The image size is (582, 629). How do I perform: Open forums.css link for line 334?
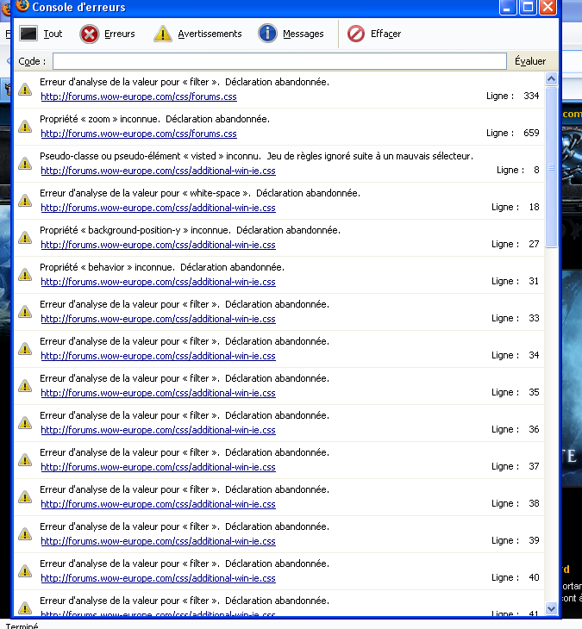pos(139,97)
